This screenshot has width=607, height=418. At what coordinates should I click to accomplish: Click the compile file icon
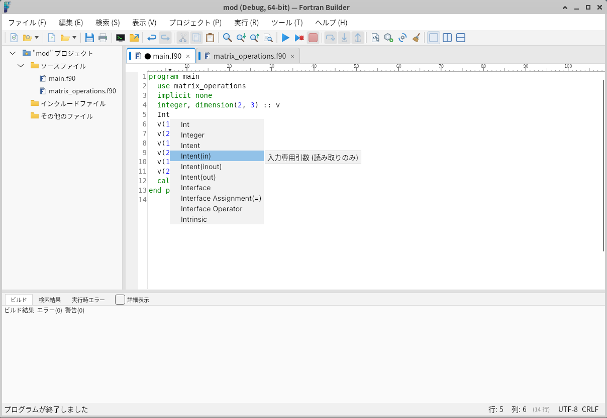(x=375, y=38)
